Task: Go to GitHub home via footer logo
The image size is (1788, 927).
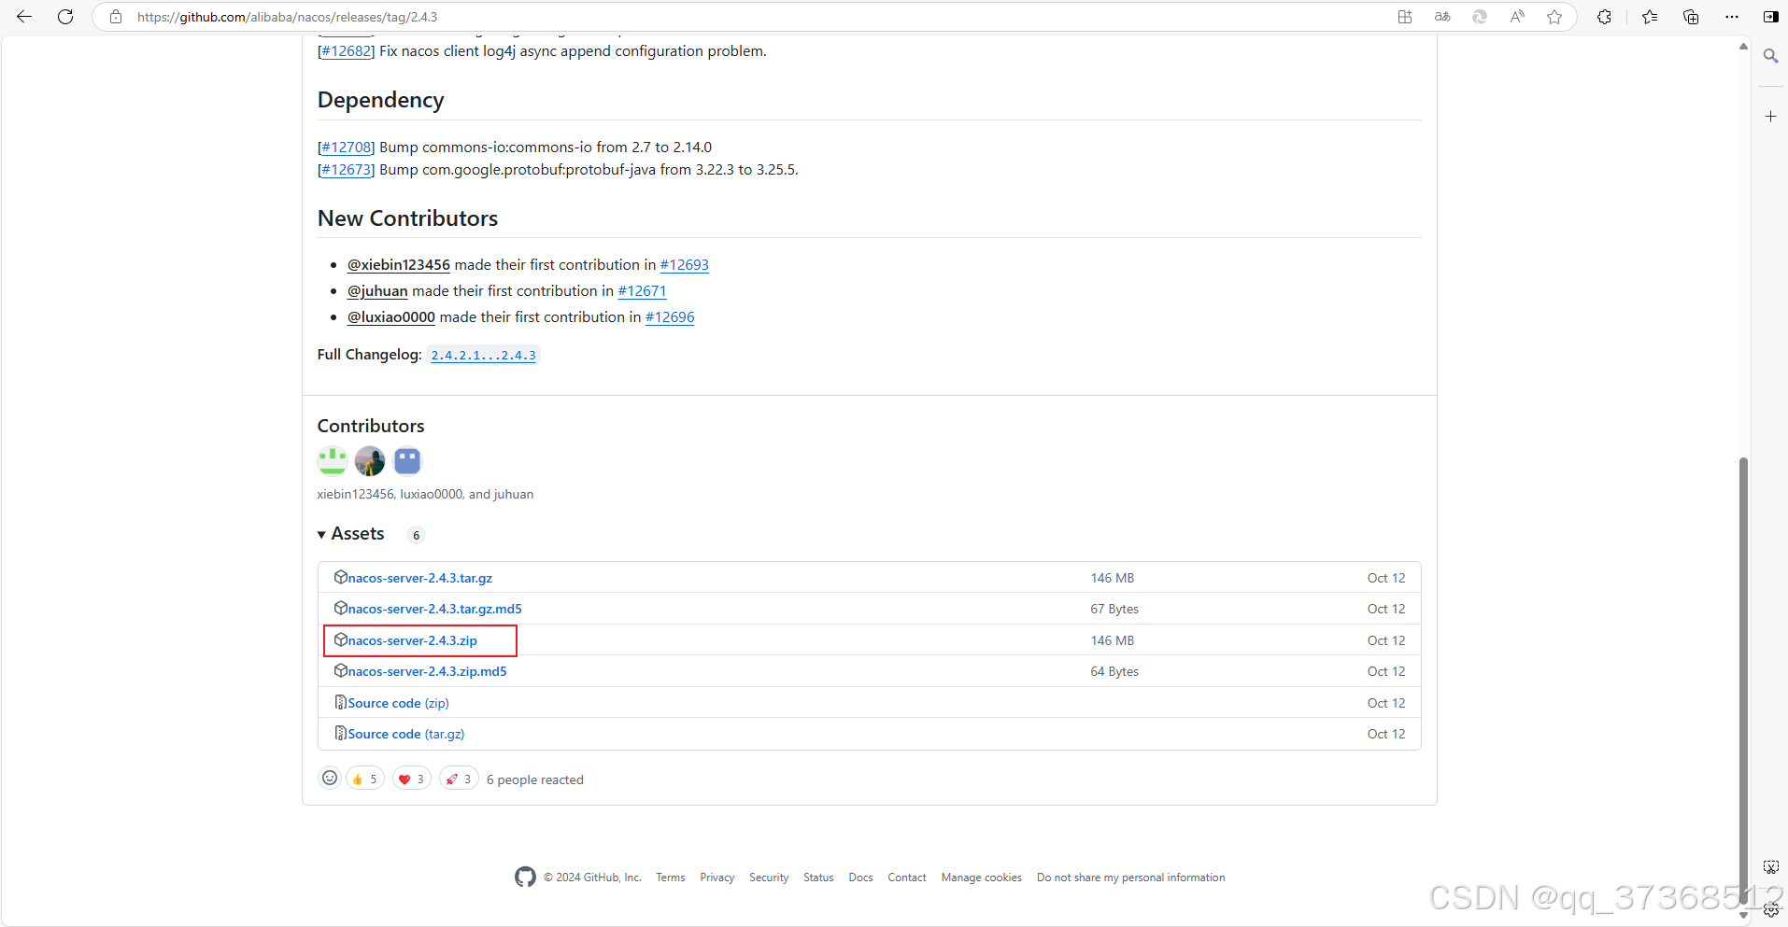Action: [x=525, y=877]
